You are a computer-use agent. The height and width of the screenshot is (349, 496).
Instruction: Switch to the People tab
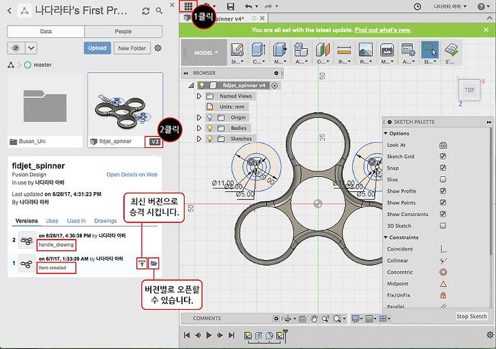[x=123, y=32]
